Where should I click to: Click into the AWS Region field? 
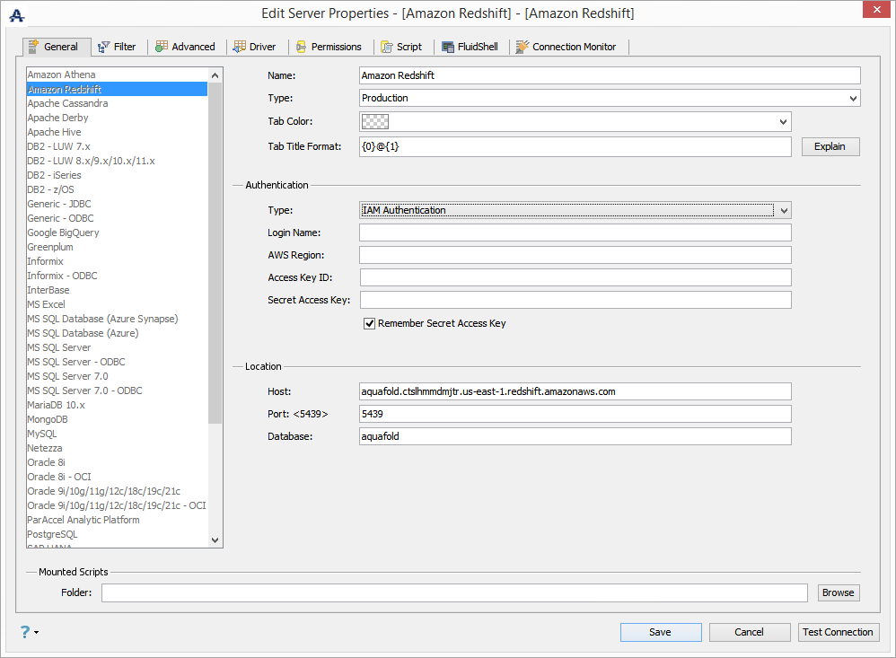(575, 255)
